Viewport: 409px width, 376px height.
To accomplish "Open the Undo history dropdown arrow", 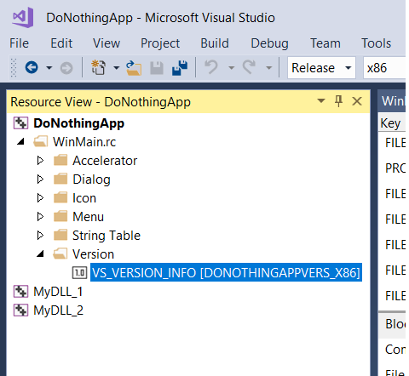I will point(232,68).
